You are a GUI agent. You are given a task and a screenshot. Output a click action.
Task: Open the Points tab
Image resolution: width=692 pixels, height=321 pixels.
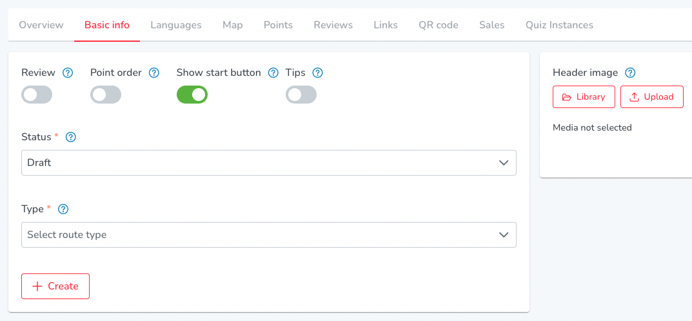click(278, 25)
